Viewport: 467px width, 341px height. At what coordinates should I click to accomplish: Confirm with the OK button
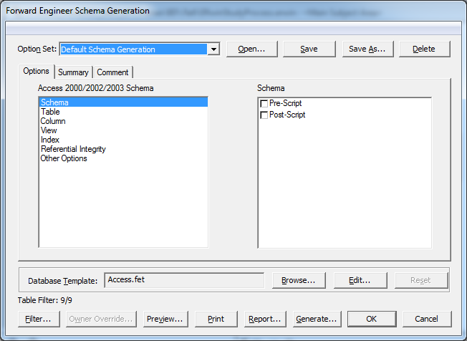[x=372, y=319]
